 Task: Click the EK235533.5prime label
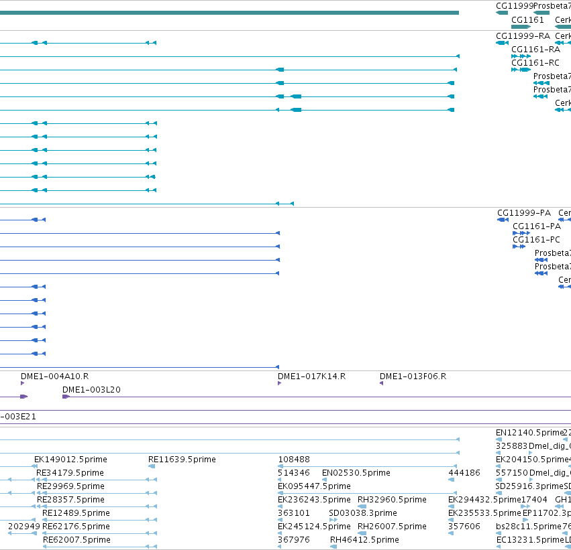pyautogui.click(x=484, y=513)
